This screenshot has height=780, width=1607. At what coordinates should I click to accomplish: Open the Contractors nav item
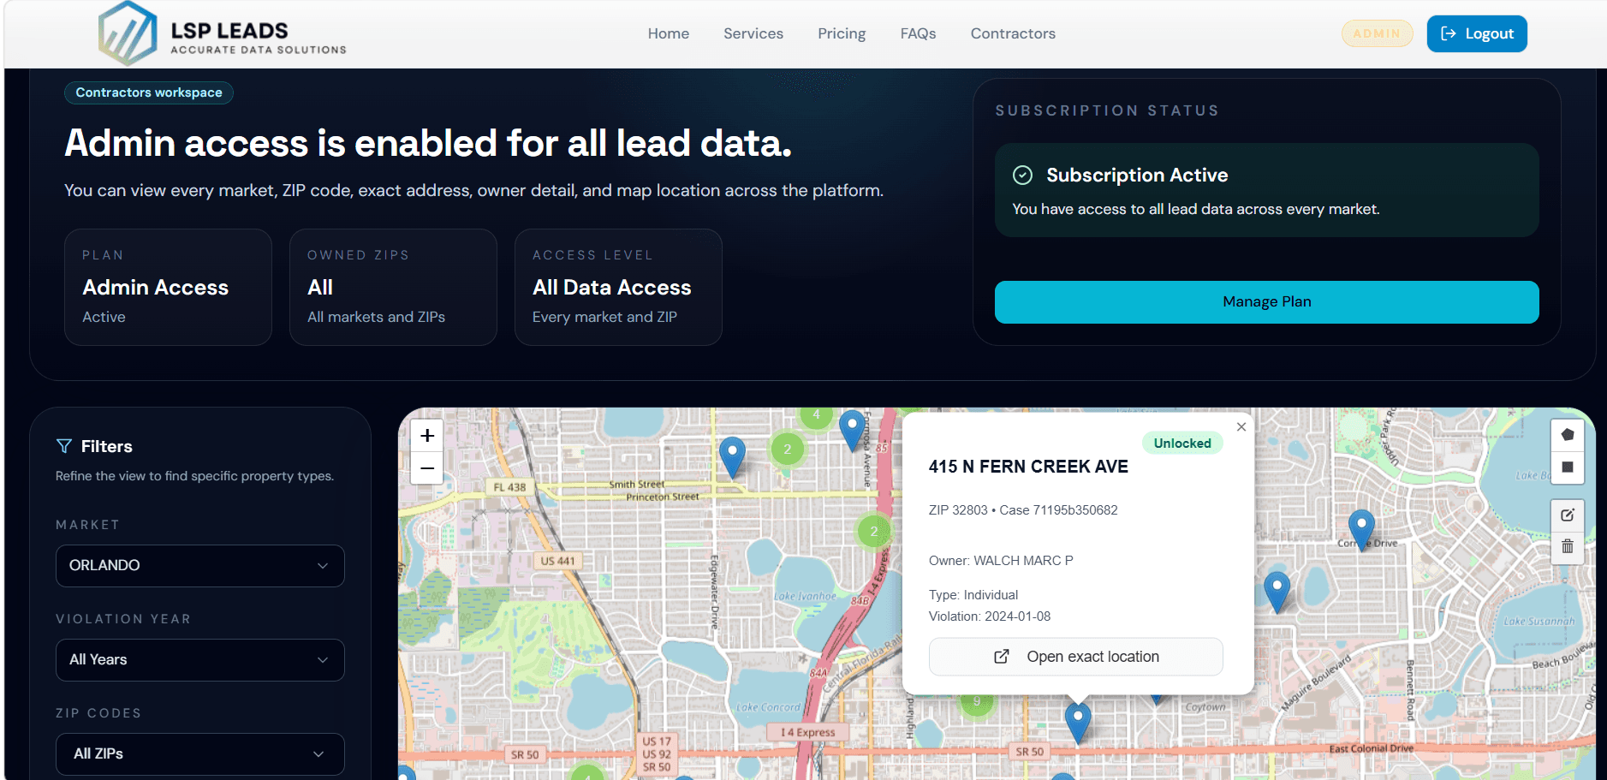coord(1013,33)
